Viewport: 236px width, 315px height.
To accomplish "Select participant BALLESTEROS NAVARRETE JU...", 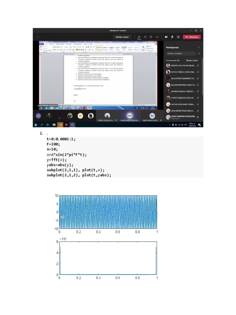I will pos(183,78).
